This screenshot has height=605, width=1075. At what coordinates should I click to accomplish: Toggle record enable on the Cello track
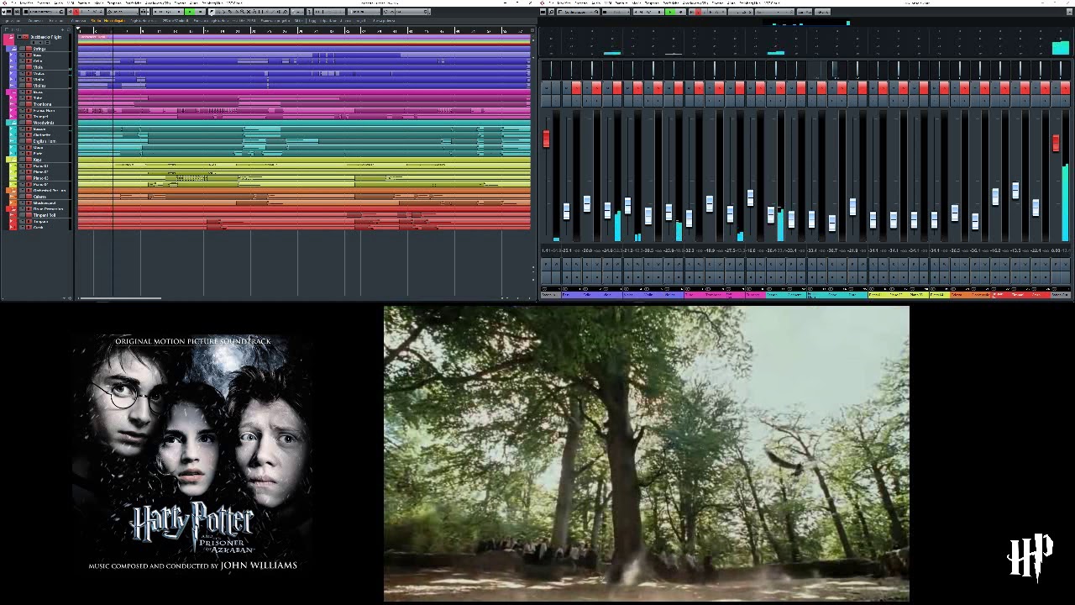pos(29,61)
